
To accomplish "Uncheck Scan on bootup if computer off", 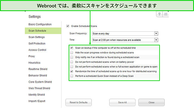I will click(x=72, y=48).
